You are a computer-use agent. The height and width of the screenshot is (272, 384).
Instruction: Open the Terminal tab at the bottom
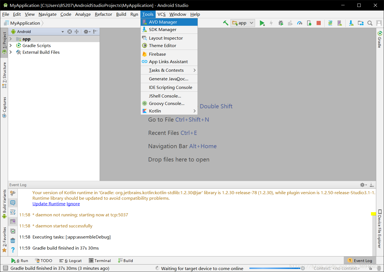tap(100, 261)
